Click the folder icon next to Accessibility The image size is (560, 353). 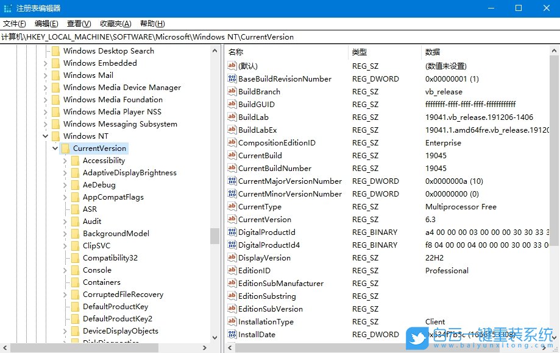(x=75, y=160)
